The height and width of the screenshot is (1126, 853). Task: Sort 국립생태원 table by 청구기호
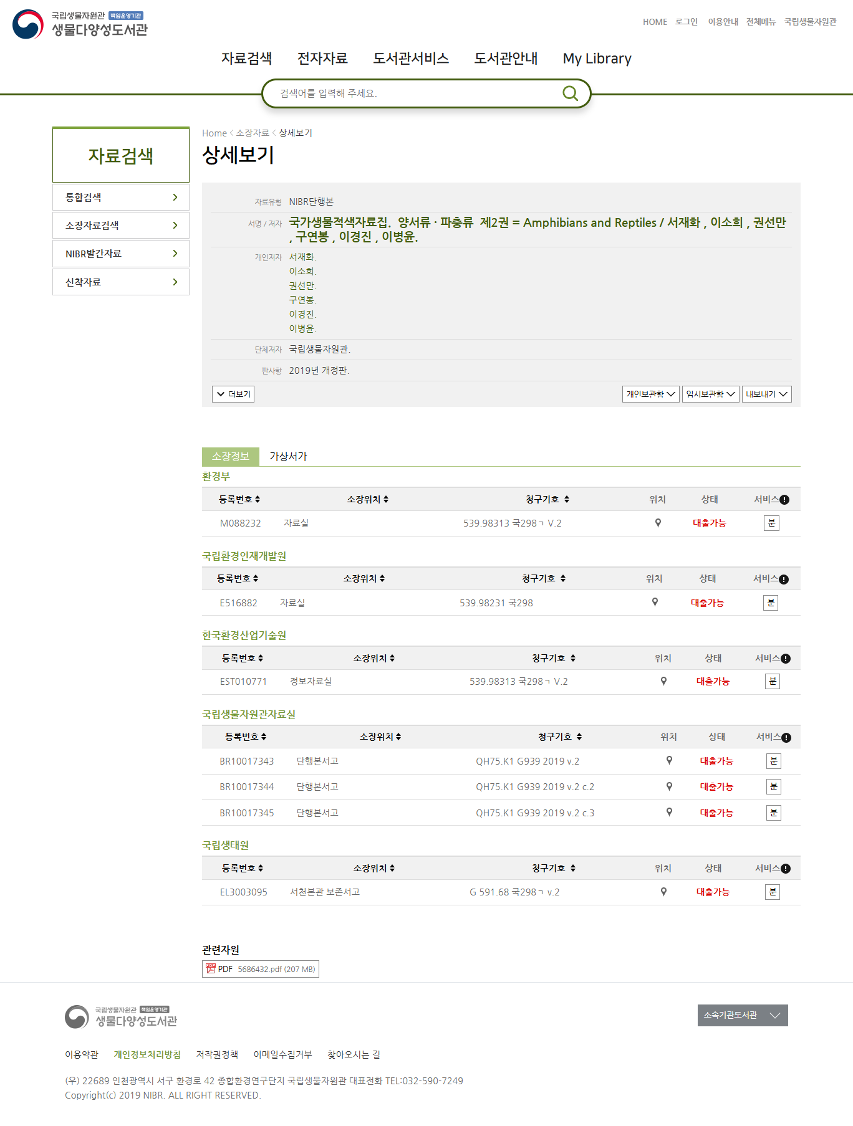coord(553,868)
